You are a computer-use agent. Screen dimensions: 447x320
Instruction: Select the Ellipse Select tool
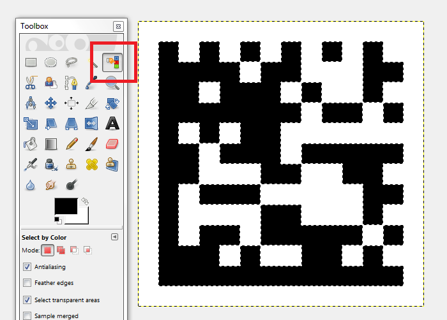[50, 62]
